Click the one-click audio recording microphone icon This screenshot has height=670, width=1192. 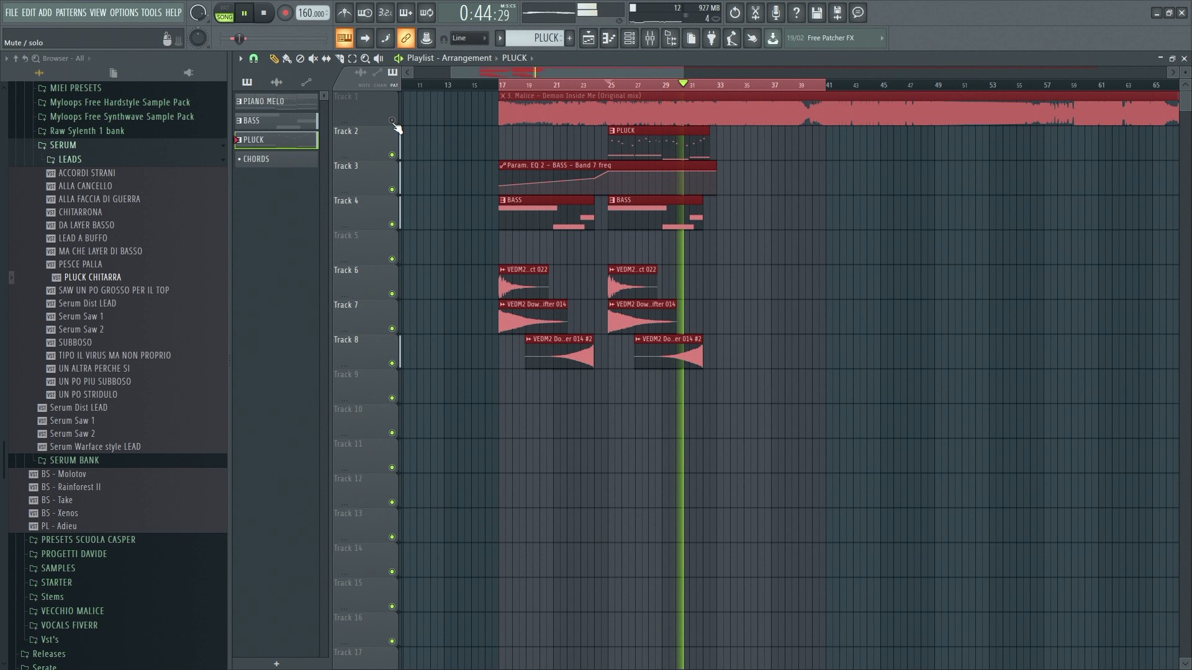(x=775, y=12)
